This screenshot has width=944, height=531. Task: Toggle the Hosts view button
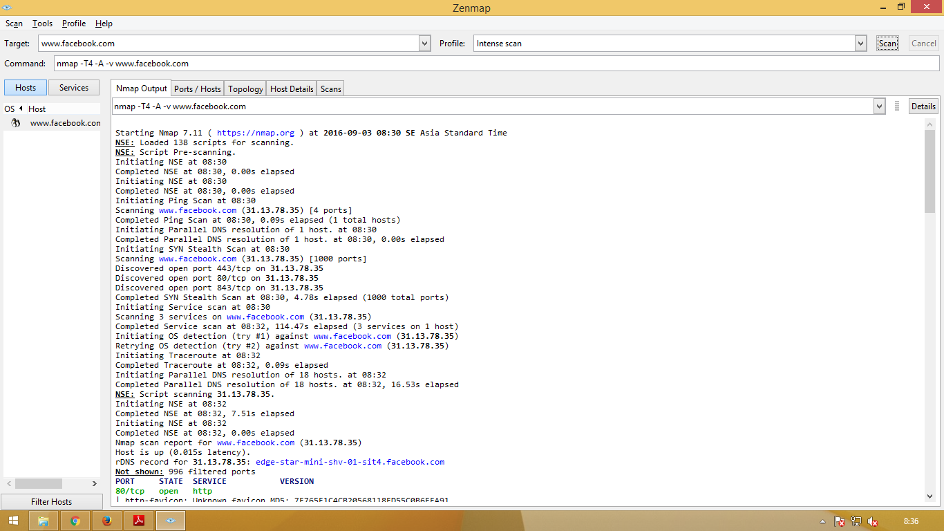click(26, 88)
